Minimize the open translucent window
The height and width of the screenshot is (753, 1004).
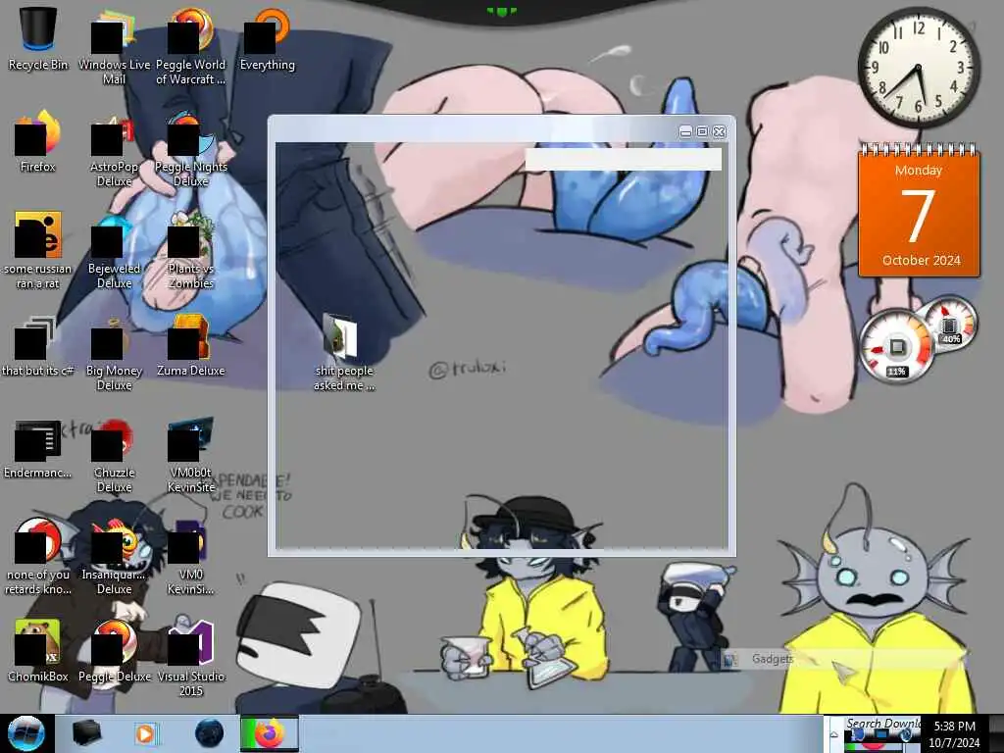(x=685, y=131)
